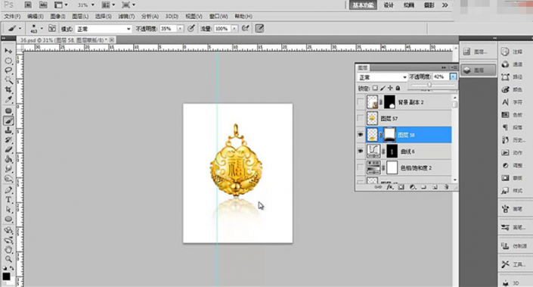Viewport: 533px width, 287px height.
Task: Select the Lasso tool
Action: (8, 70)
